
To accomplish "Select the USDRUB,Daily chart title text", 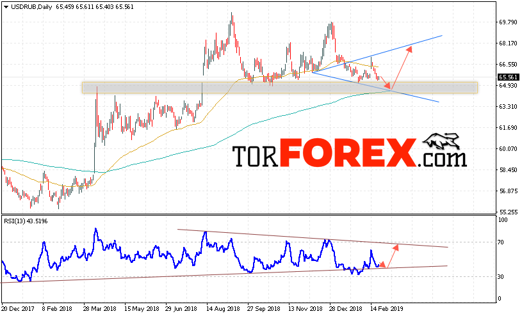I will (31, 6).
